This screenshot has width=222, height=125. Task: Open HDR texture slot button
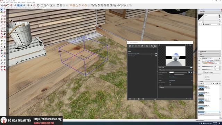coord(189,72)
